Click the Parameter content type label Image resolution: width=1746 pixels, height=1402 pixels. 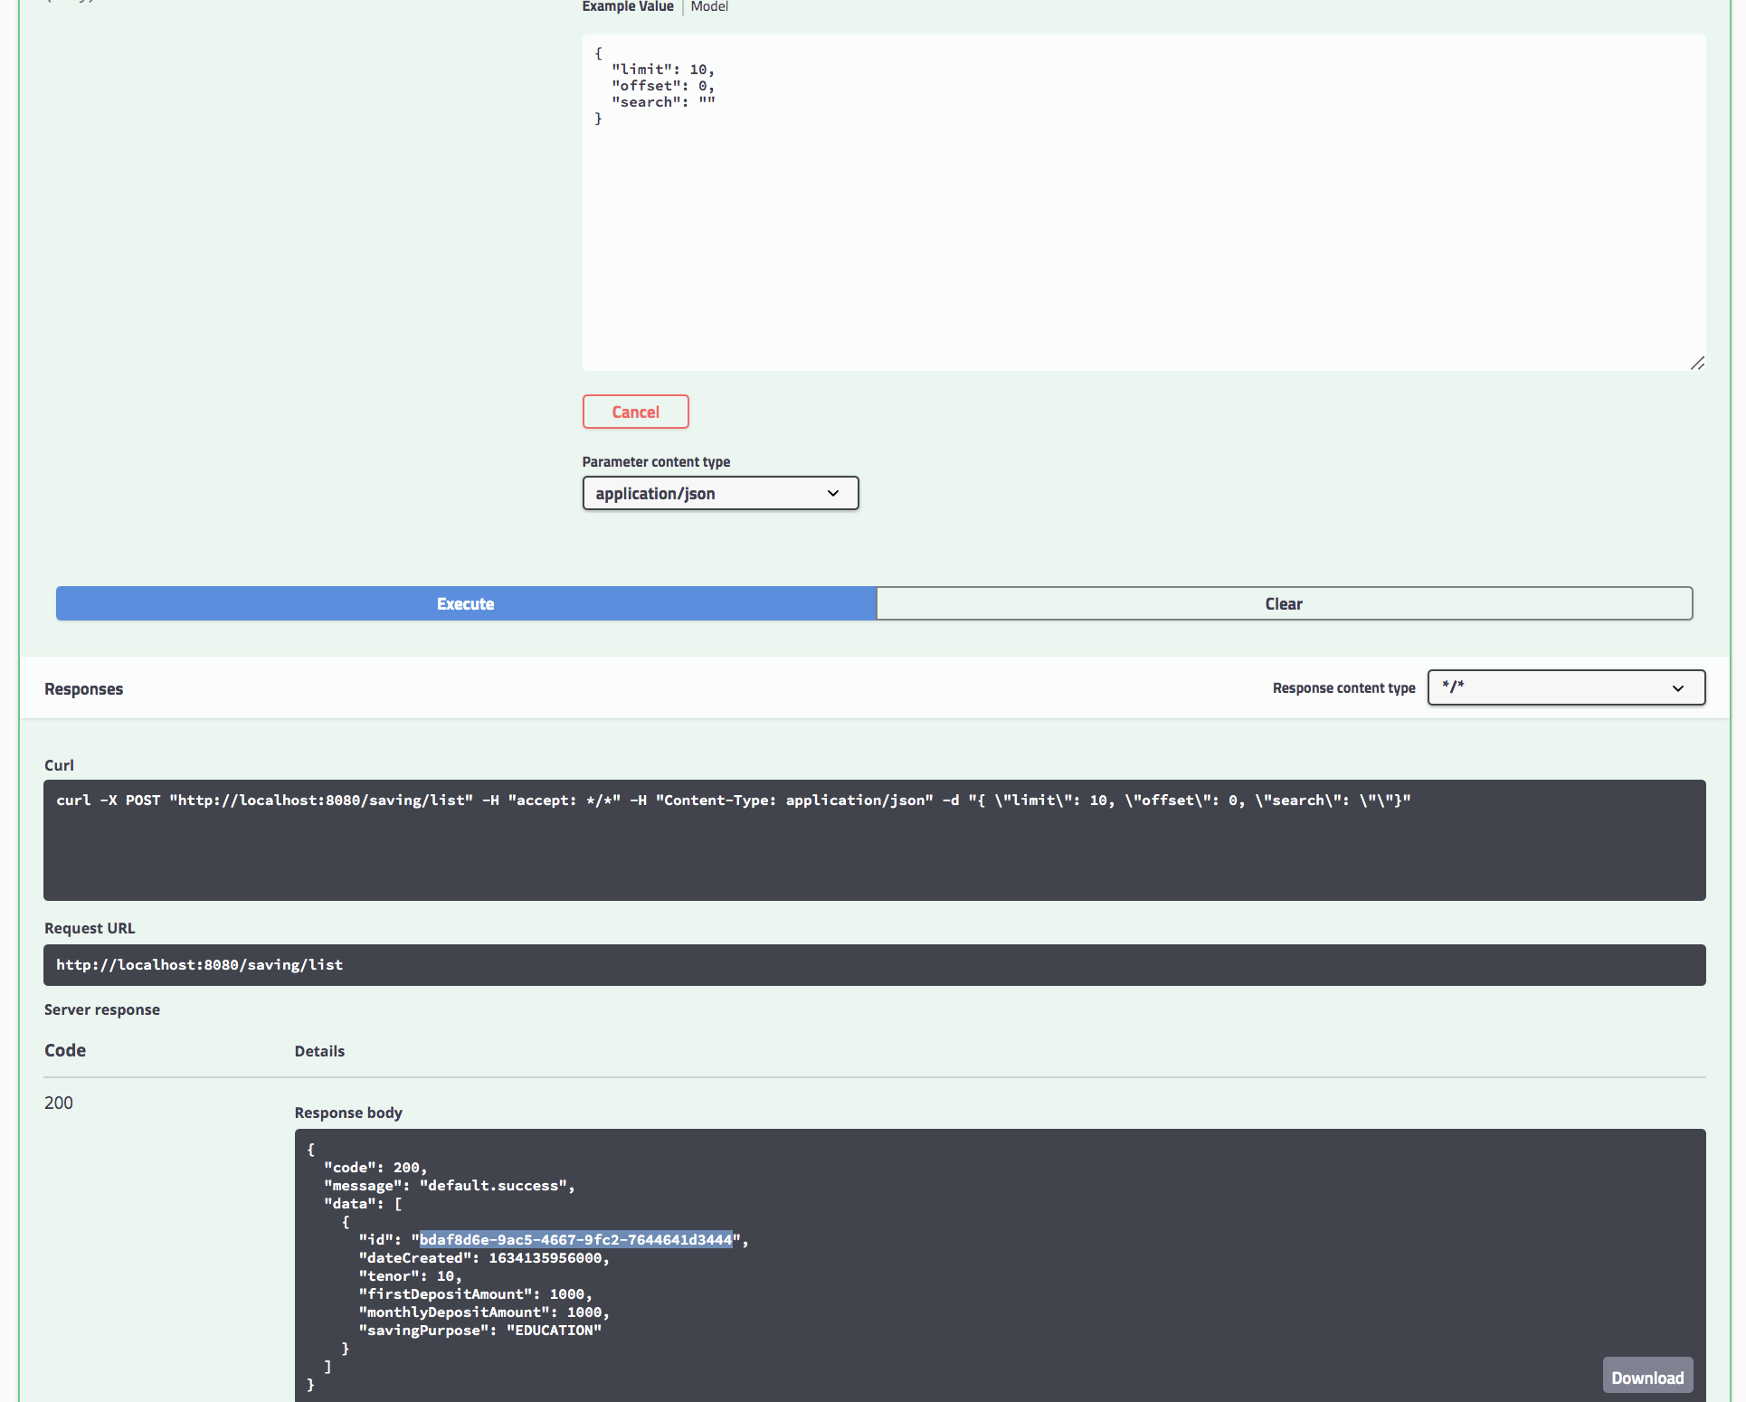656,461
